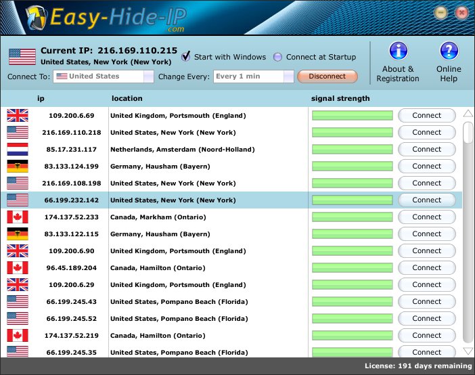Click the Disconnect button
The height and width of the screenshot is (375, 475).
[327, 76]
